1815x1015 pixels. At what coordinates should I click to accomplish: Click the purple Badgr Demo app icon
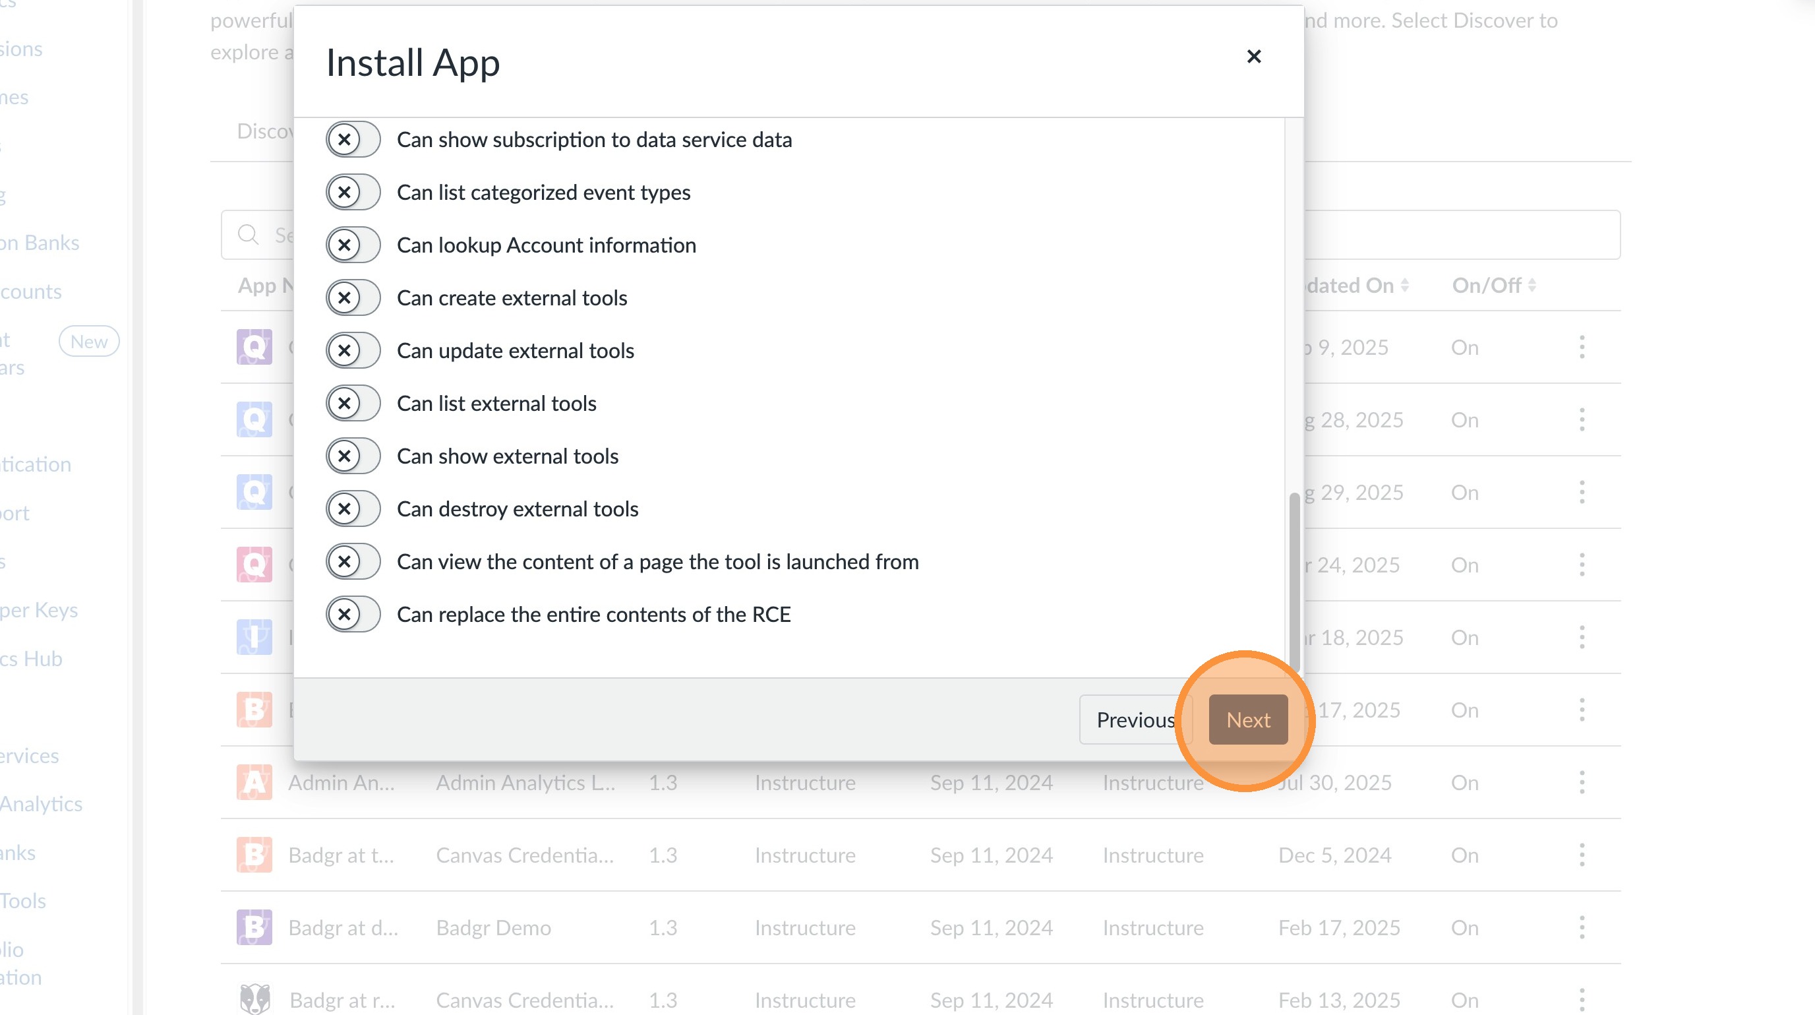click(254, 927)
